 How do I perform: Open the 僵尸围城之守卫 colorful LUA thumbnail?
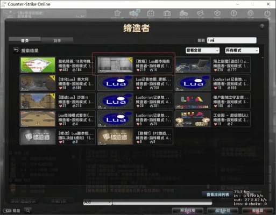pyautogui.click(x=193, y=101)
